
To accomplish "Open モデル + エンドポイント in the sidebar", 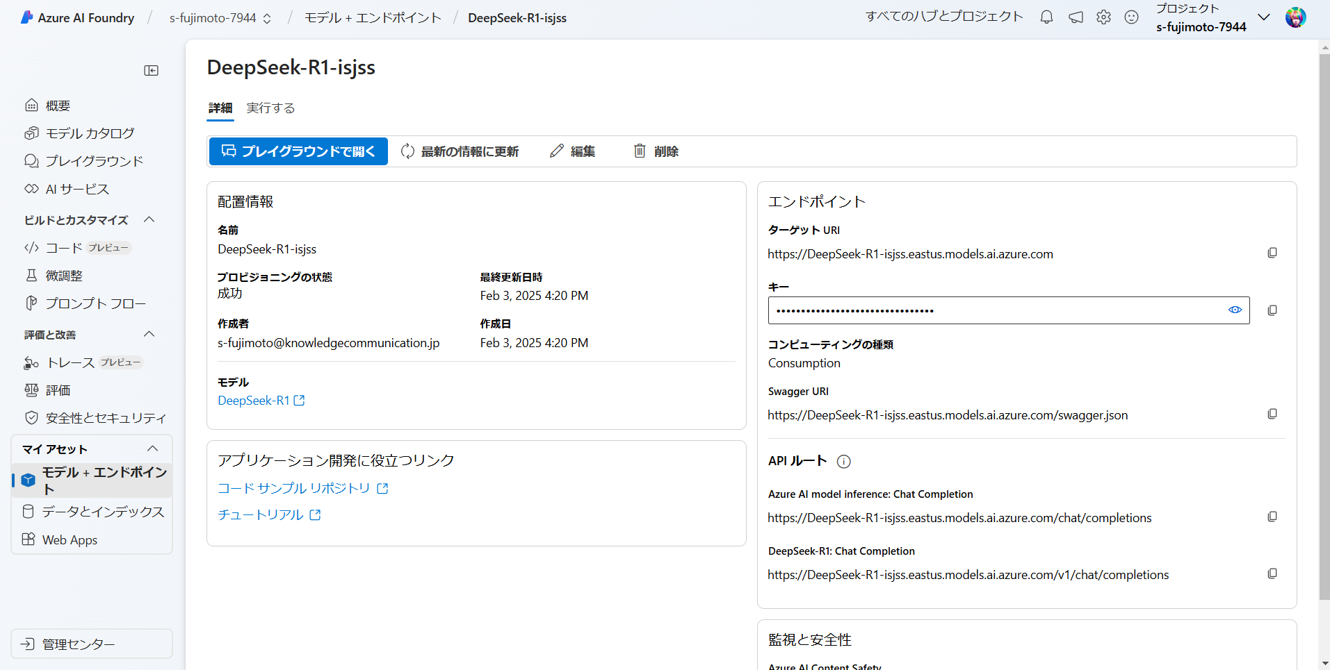I will pos(92,480).
